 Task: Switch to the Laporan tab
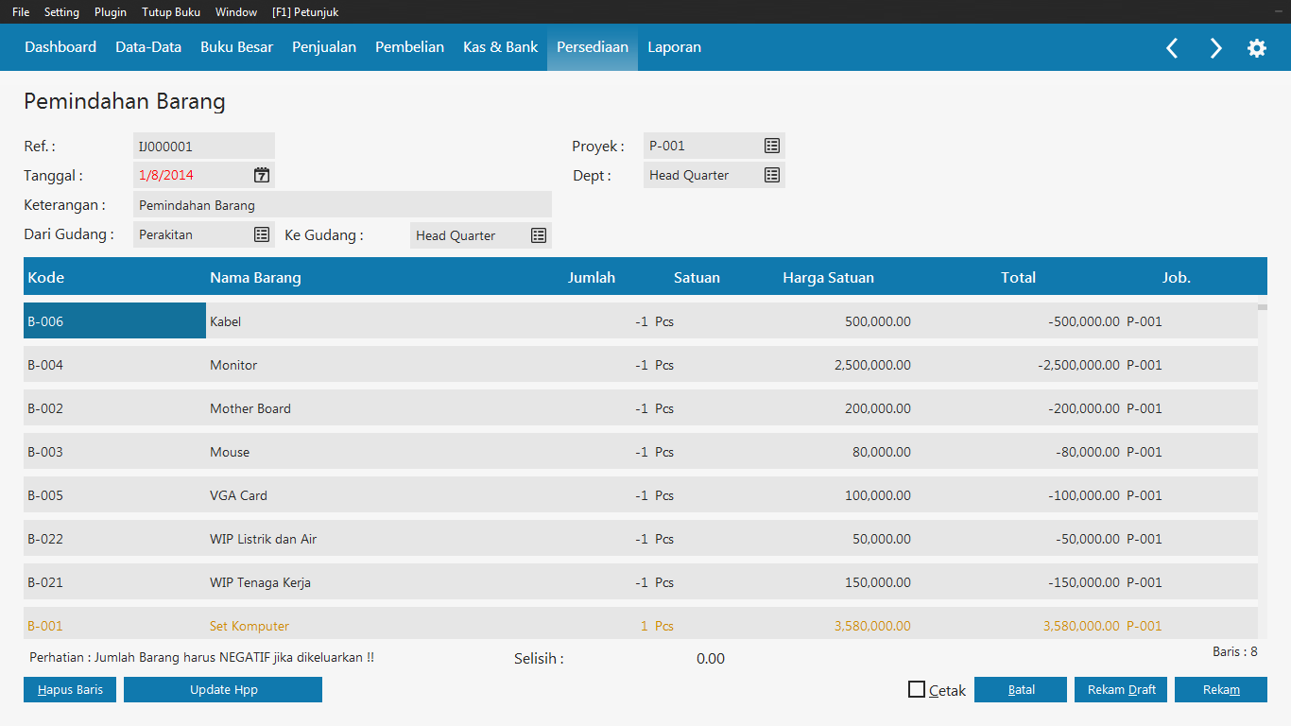(674, 47)
